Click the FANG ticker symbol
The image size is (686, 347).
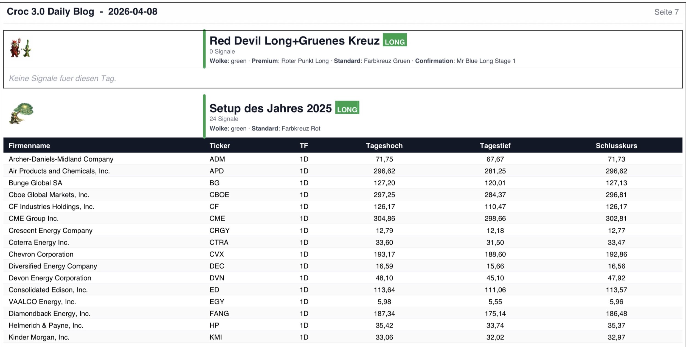(219, 314)
